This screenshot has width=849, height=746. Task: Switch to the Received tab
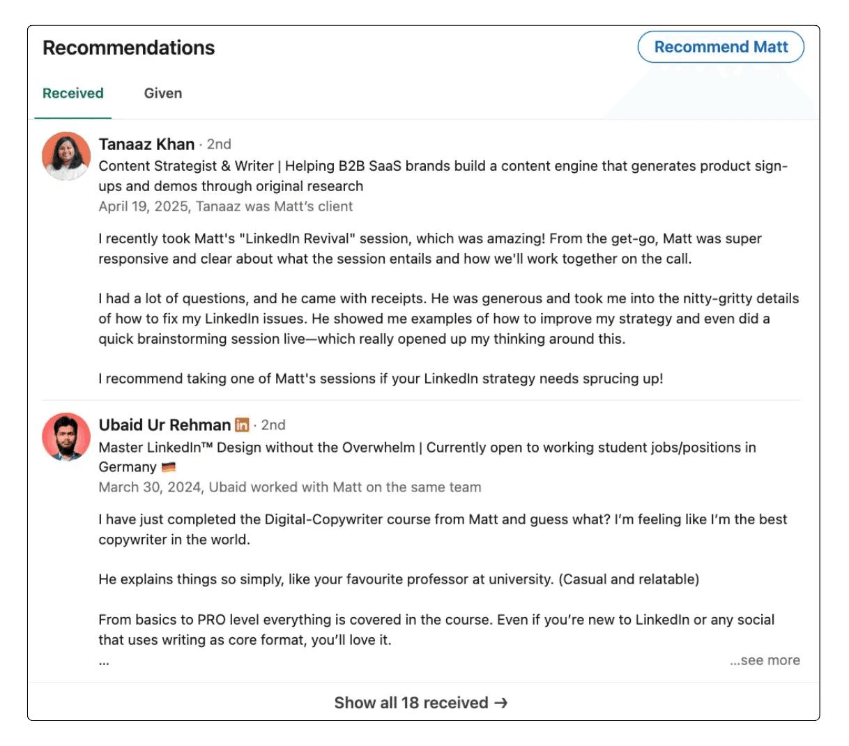(x=73, y=93)
